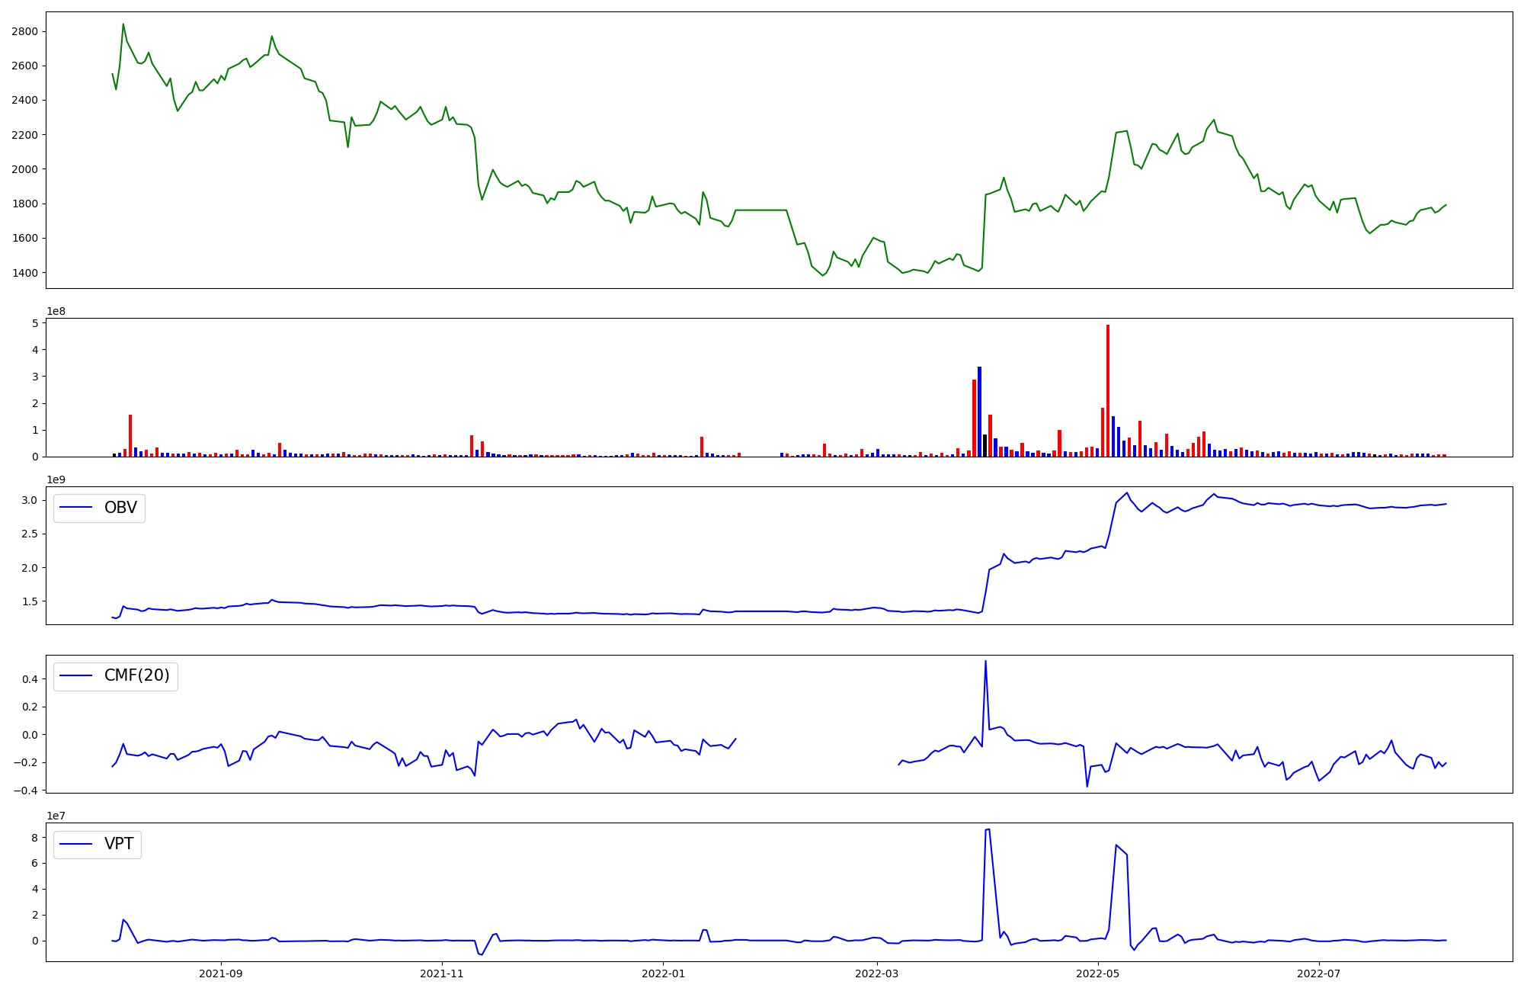Click the 2022-03 date axis label

[x=877, y=973]
